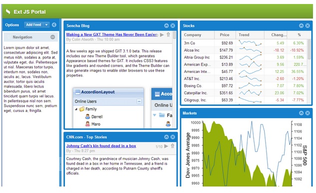The height and width of the screenshot is (193, 316).
Task: Open Johnny Cash's kin story link
Action: 101,146
